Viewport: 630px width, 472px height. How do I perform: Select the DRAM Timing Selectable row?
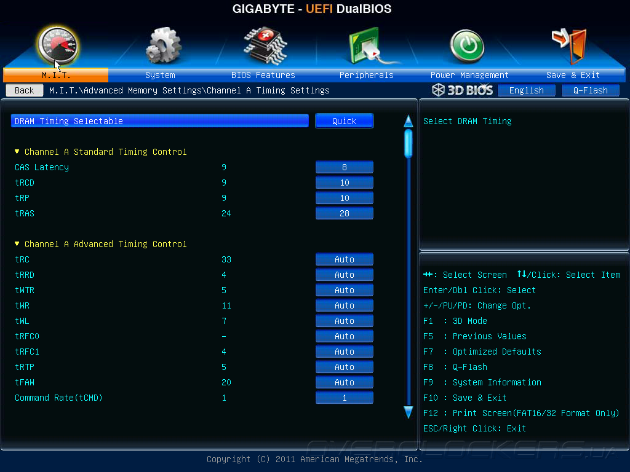(160, 121)
